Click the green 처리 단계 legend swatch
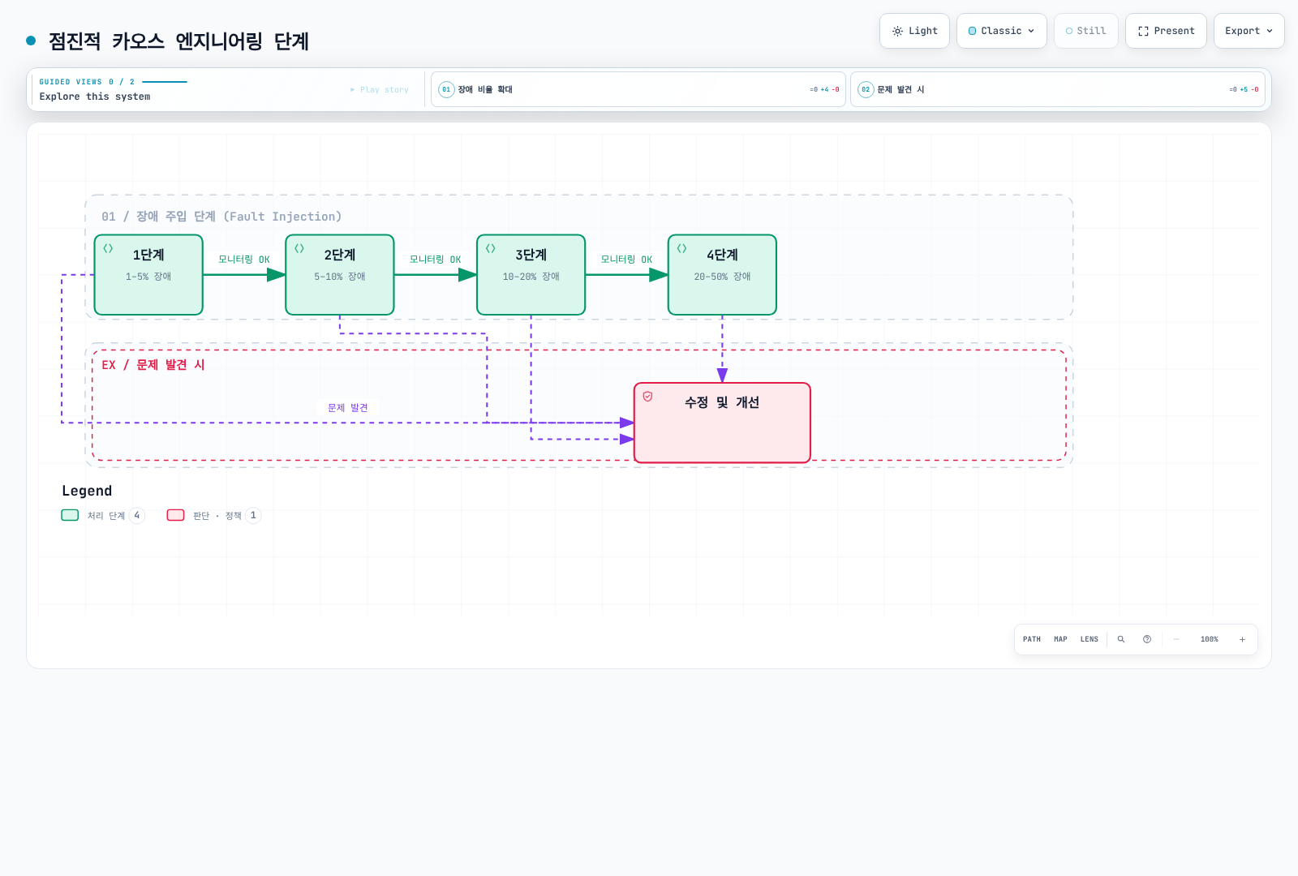The image size is (1298, 876). [70, 515]
